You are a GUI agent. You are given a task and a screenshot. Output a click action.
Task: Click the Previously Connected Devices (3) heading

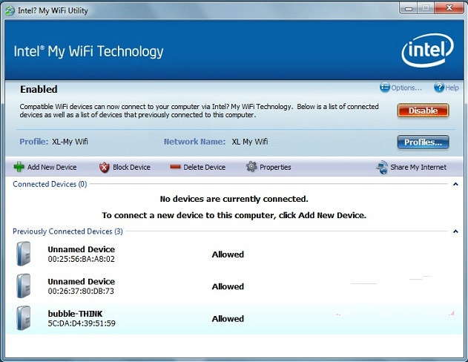[67, 231]
